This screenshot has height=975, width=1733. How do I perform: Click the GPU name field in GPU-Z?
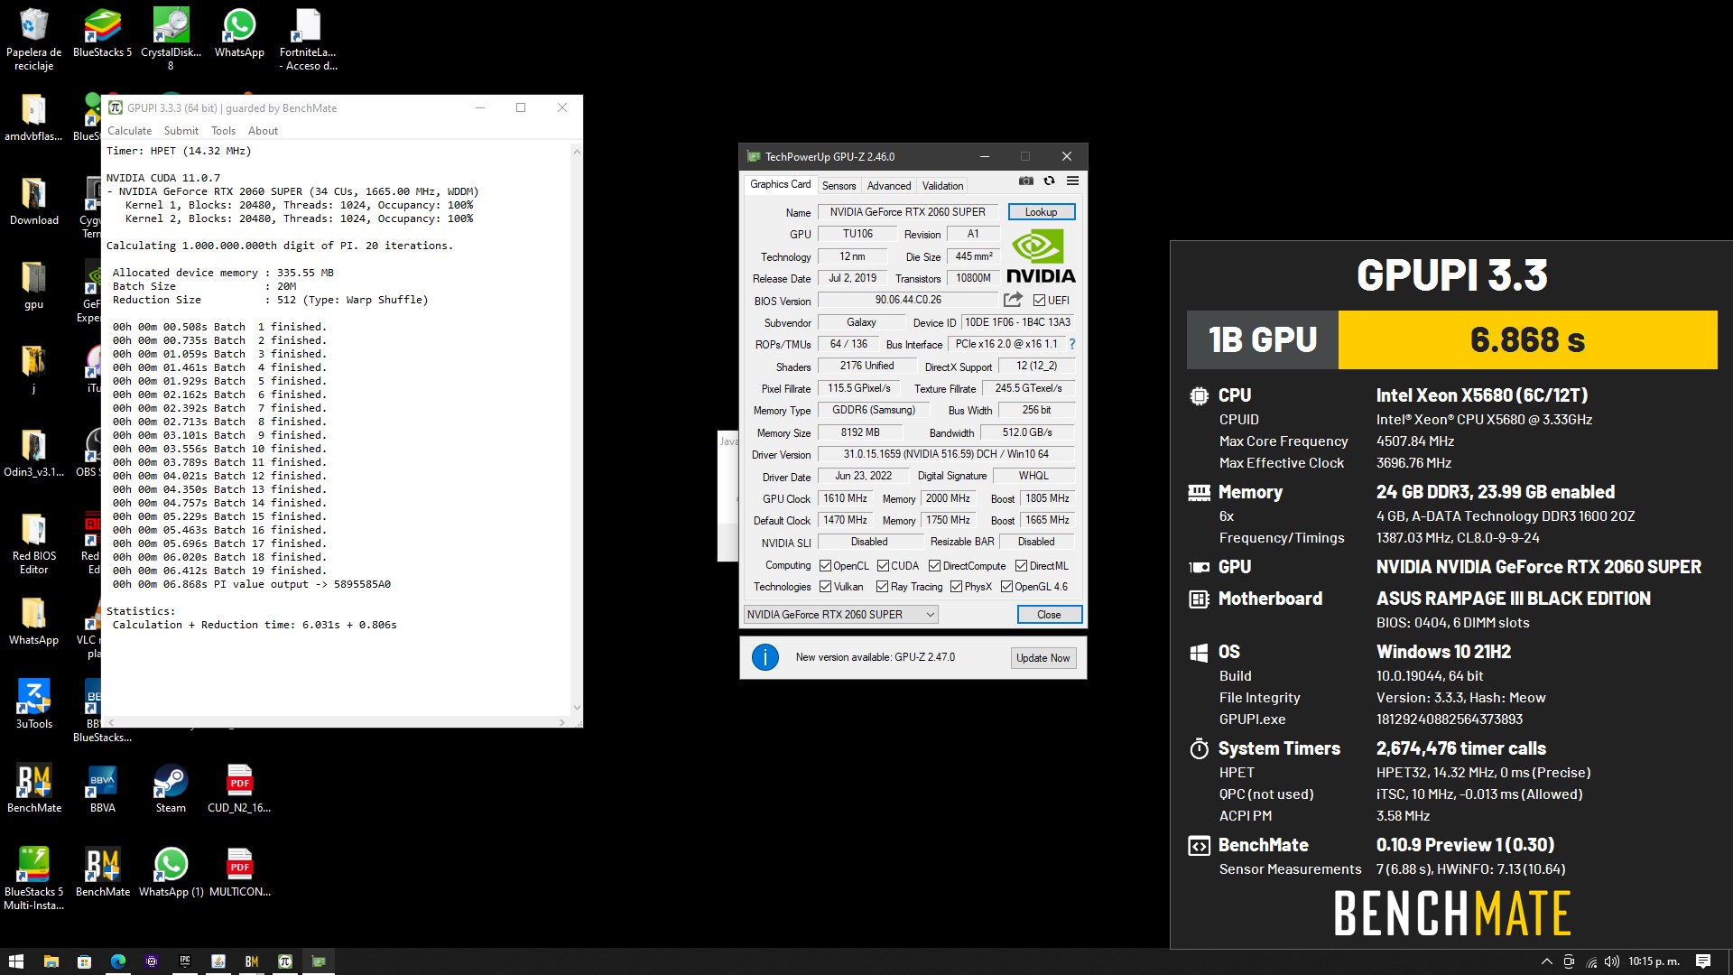[x=907, y=212]
